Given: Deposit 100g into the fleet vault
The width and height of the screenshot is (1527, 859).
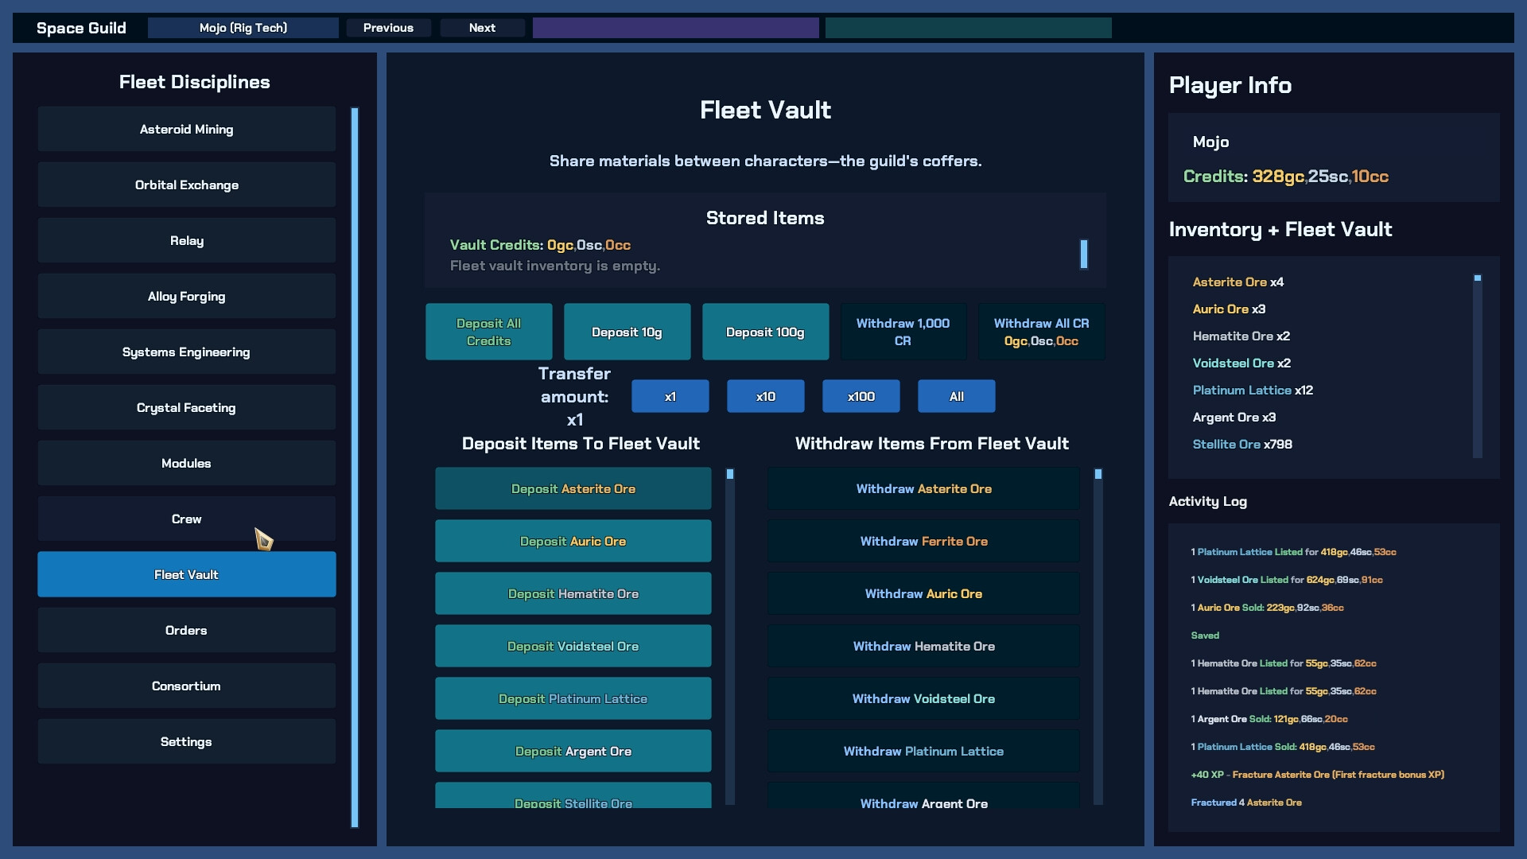Looking at the screenshot, I should click(764, 332).
